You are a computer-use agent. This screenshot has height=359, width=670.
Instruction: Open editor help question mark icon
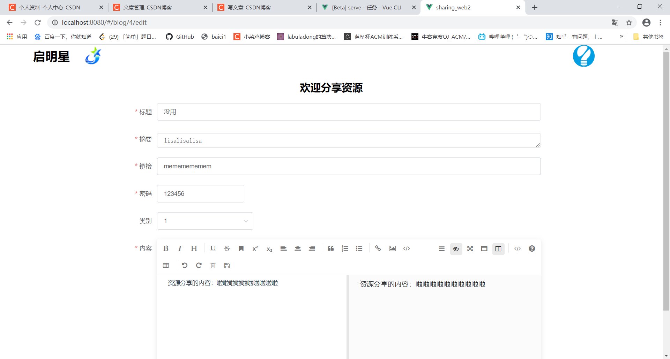pos(532,249)
